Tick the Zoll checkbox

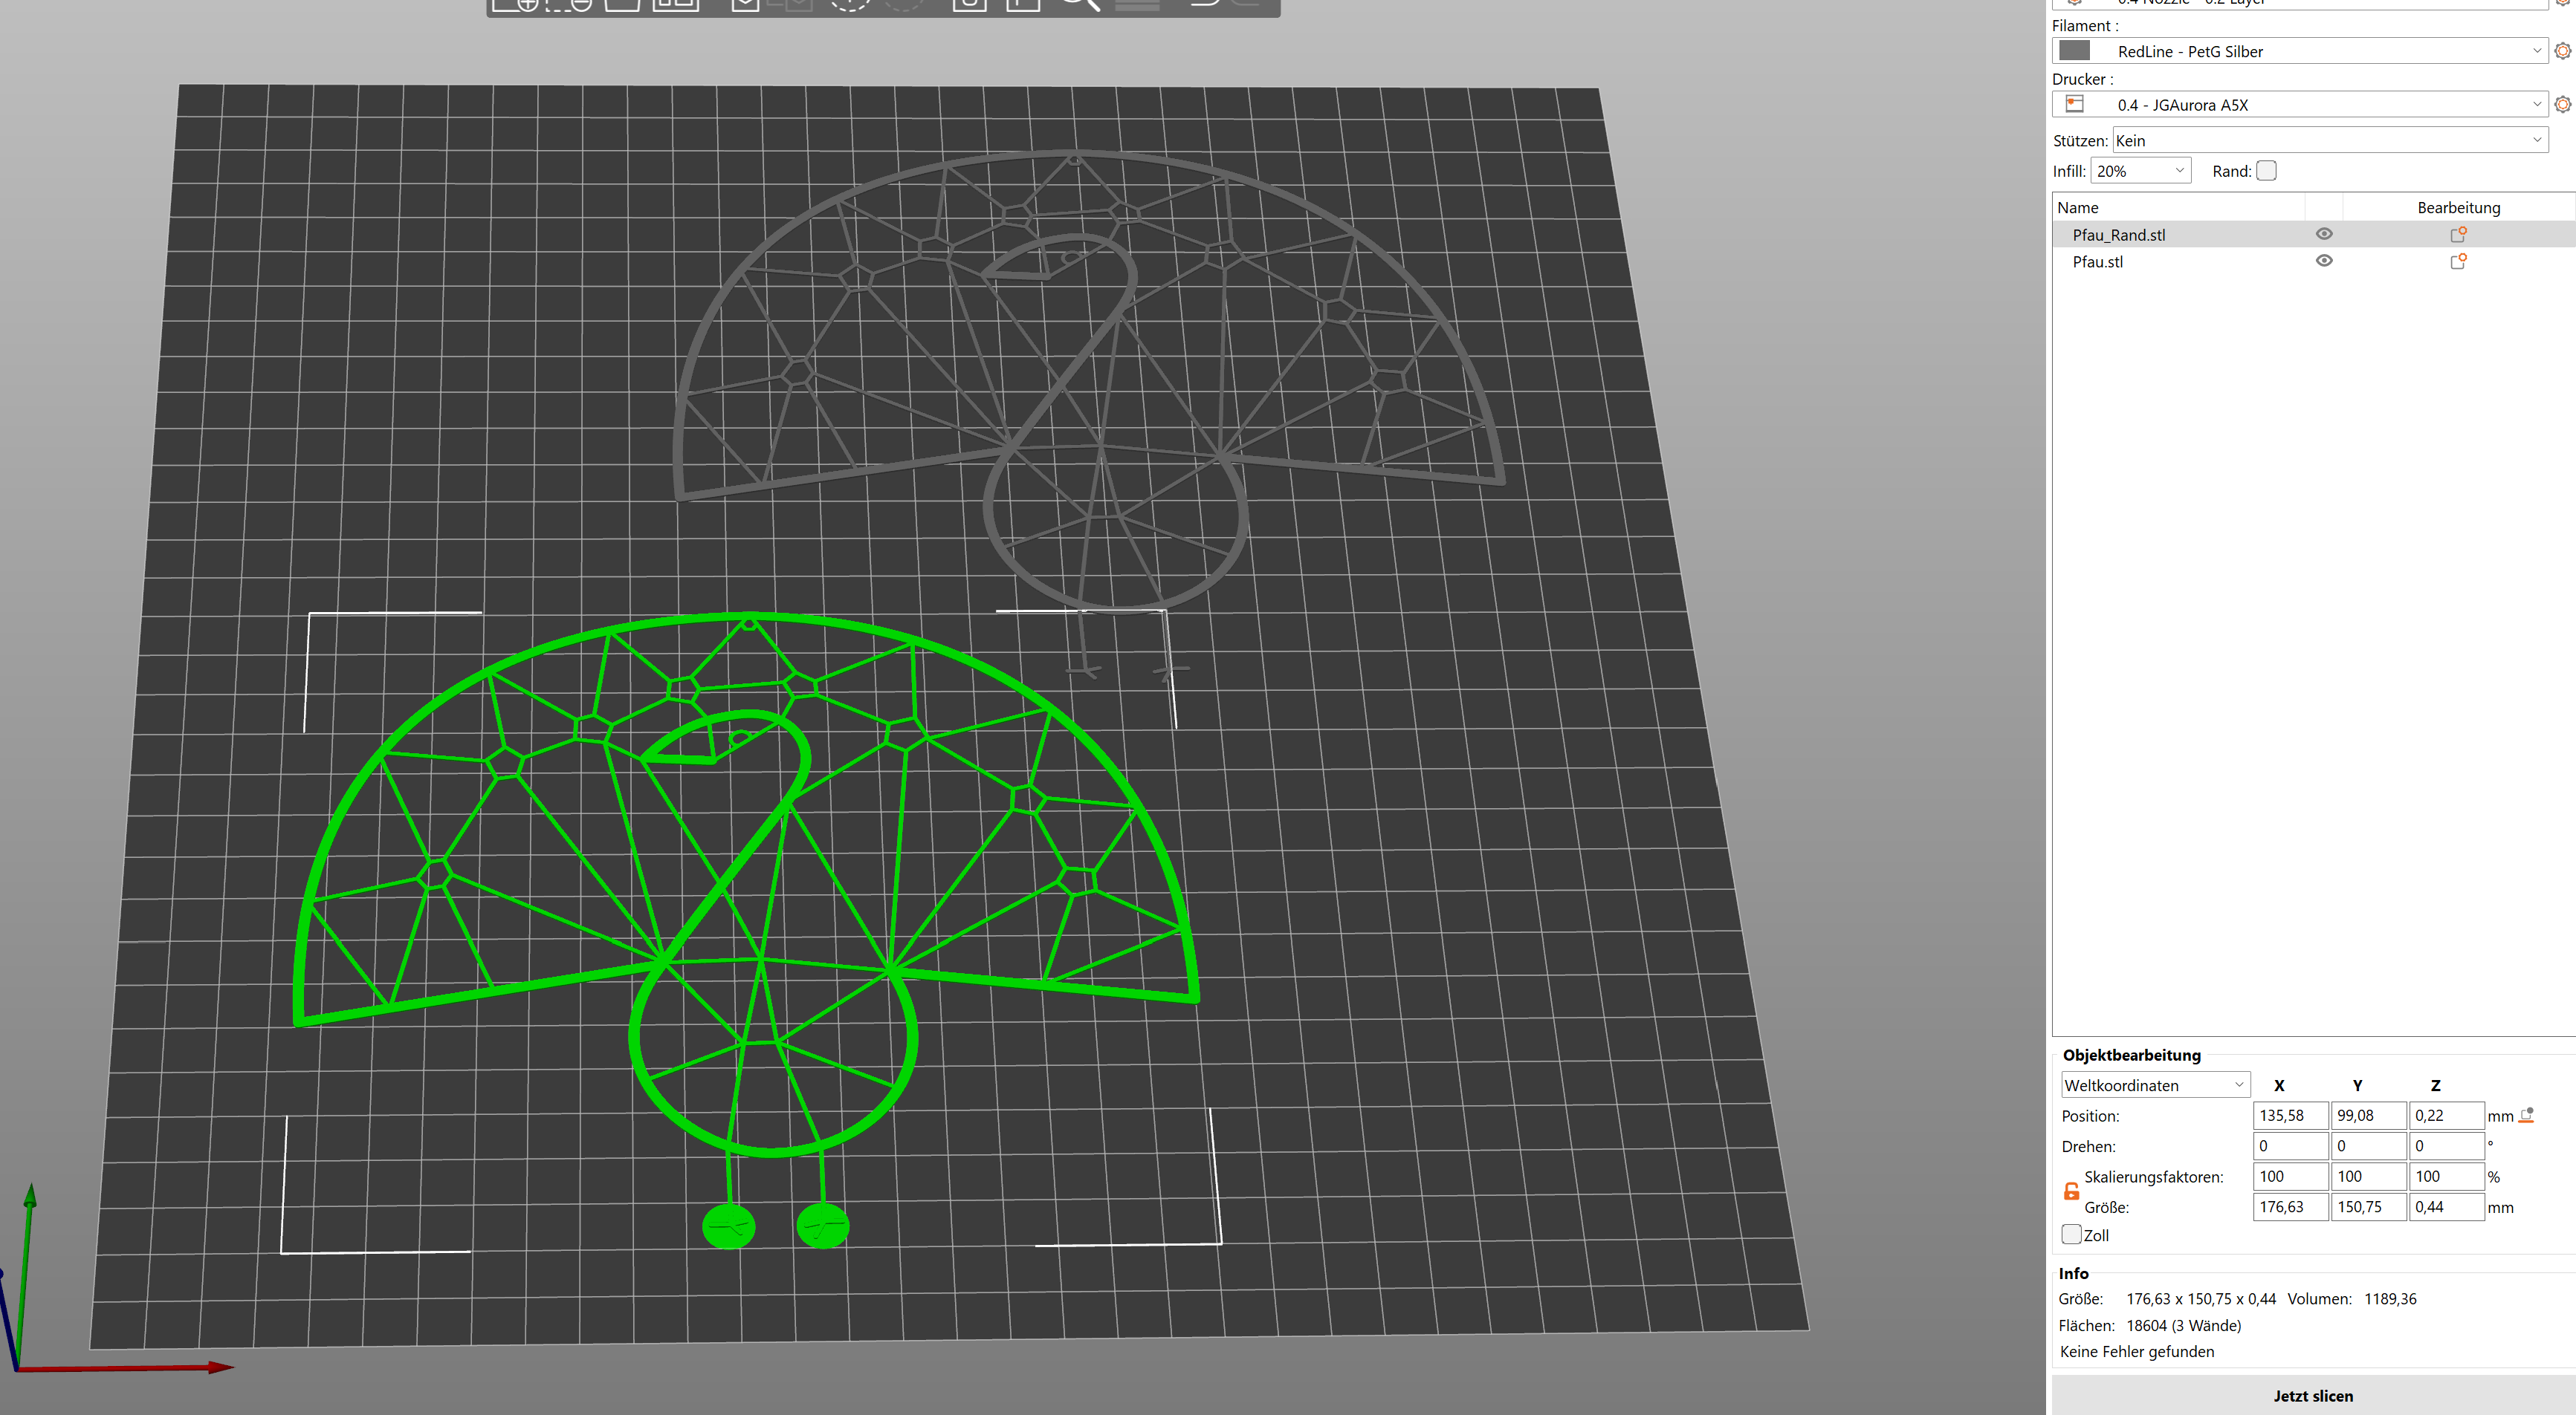(2071, 1235)
